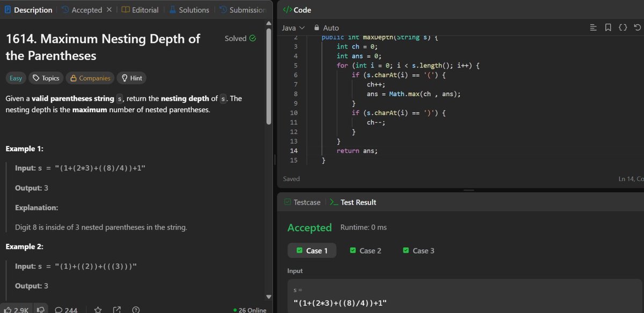This screenshot has height=313, width=644.
Task: Open the Solutions tab
Action: pyautogui.click(x=189, y=10)
